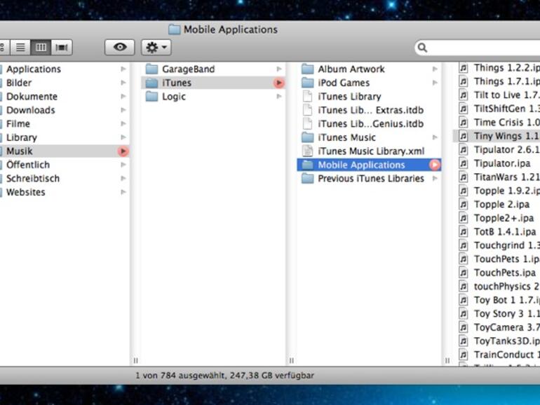
Task: Click second column's resize handle at bottom
Action: point(292,361)
